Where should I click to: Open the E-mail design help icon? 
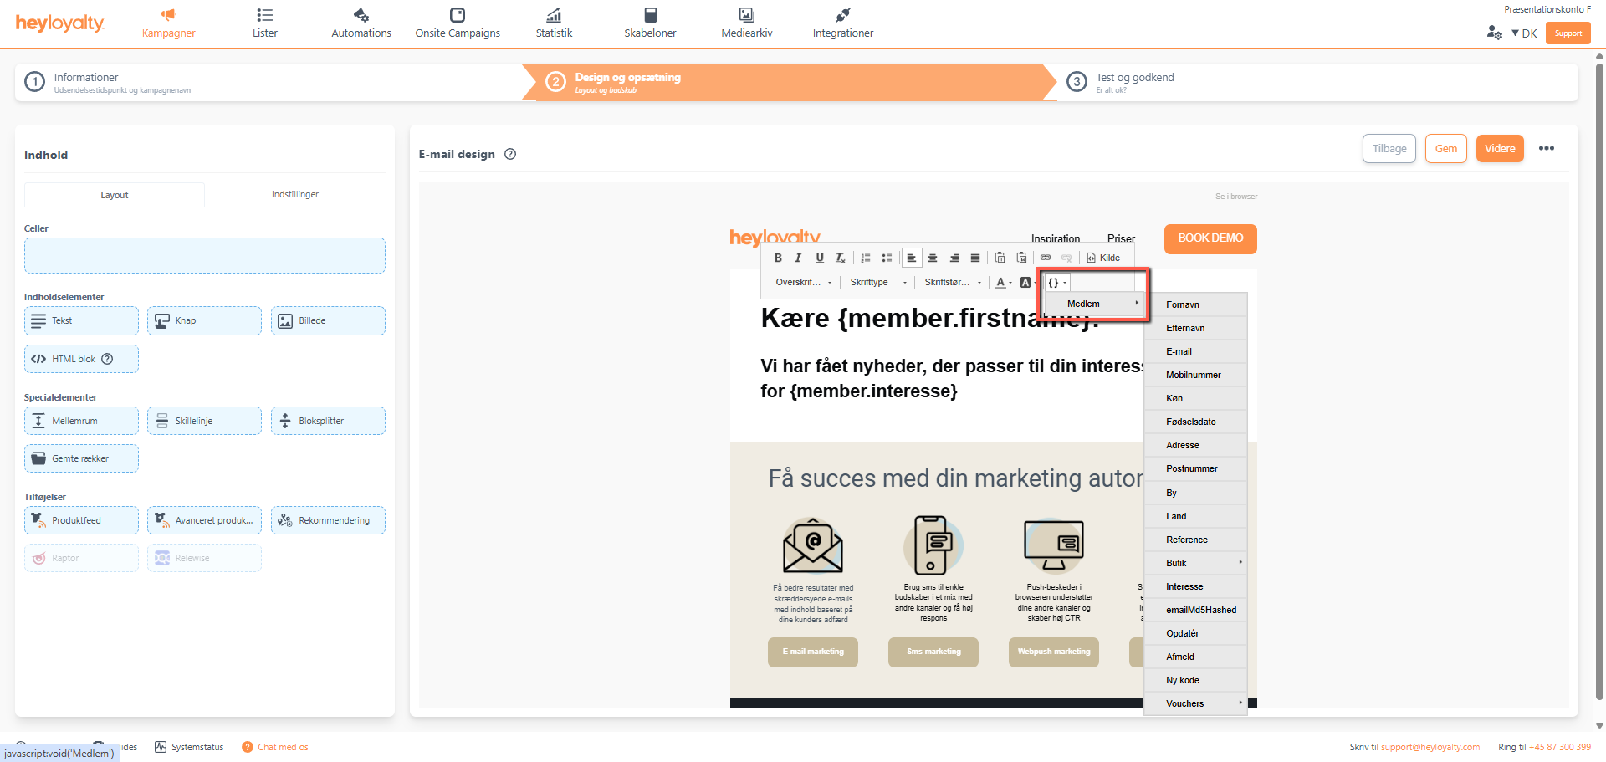(x=510, y=154)
